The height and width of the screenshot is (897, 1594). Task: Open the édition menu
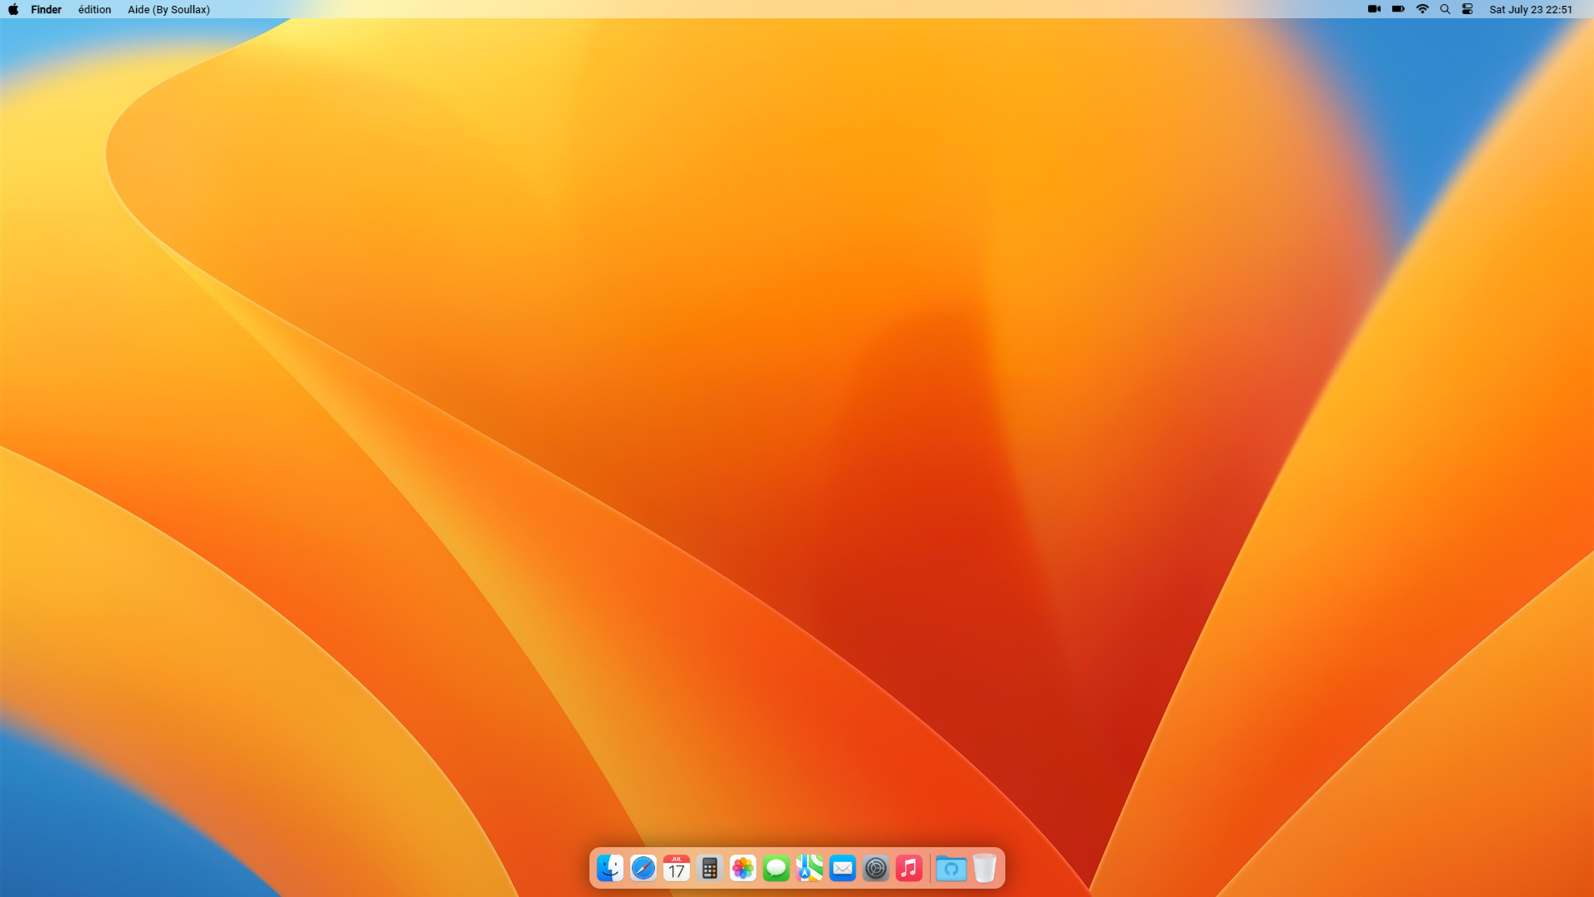coord(95,9)
